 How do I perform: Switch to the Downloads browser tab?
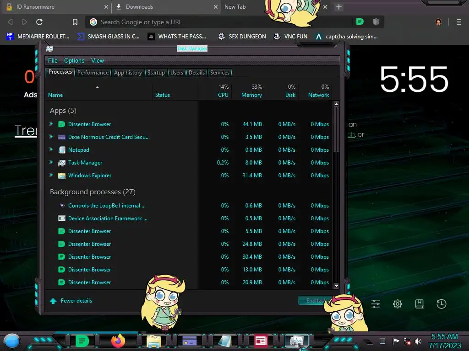pyautogui.click(x=166, y=7)
